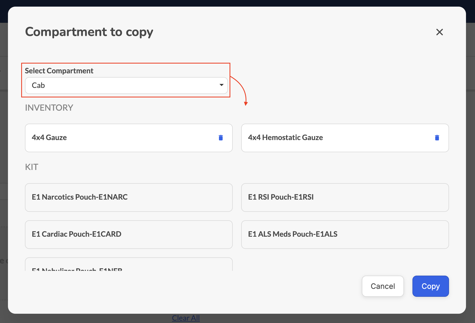Close the Compartment to copy dialog
This screenshot has height=323, width=475.
(439, 32)
